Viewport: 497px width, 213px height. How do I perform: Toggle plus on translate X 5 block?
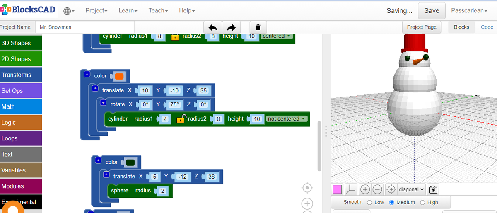106,175
